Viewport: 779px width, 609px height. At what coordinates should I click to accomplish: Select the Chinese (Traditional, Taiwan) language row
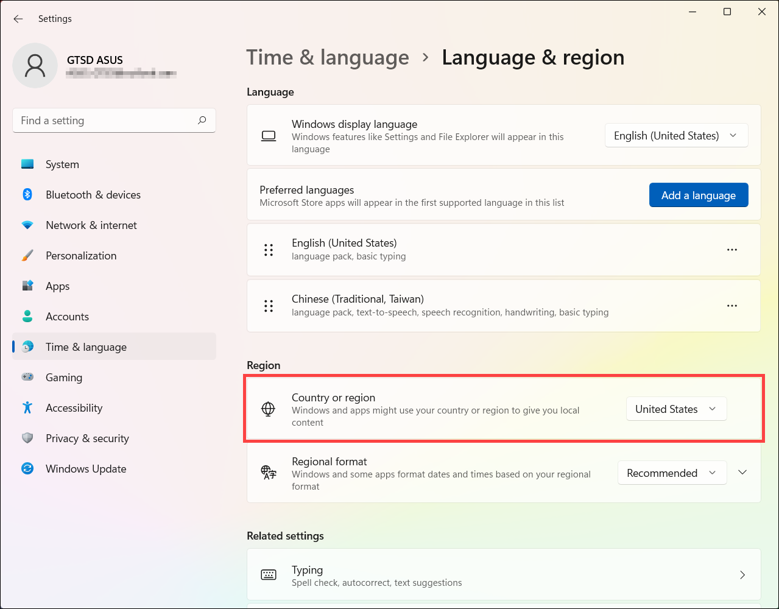504,306
